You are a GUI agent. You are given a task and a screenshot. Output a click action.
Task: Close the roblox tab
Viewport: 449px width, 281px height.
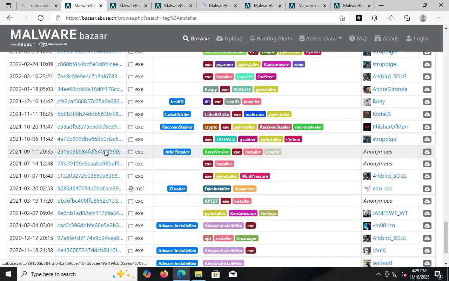click(56, 6)
